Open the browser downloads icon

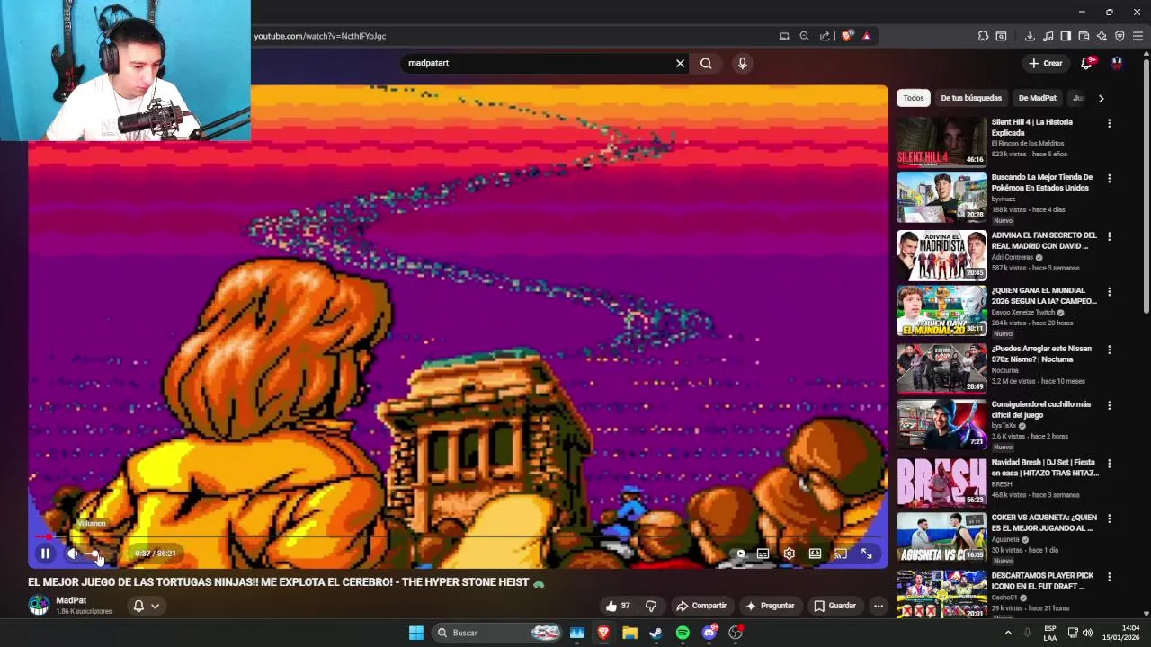[x=1030, y=36]
